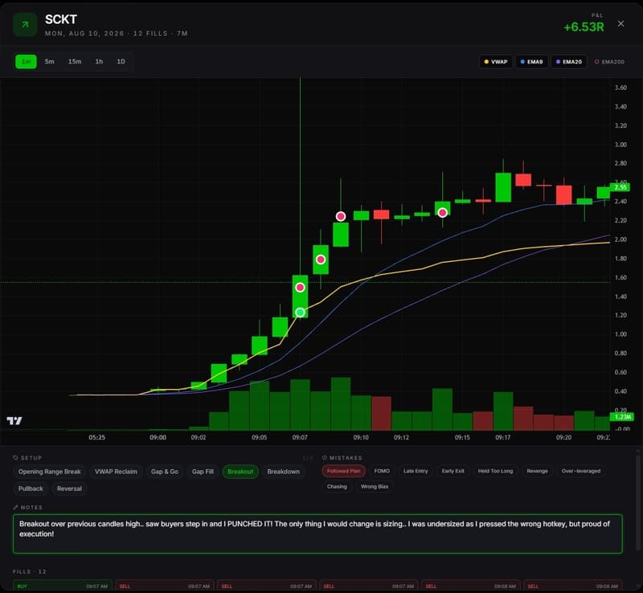
Task: Click the SCKT ticker title
Action: point(61,19)
